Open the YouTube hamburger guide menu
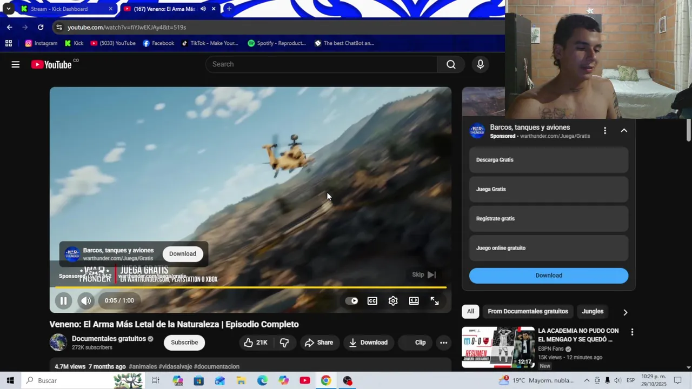692x389 pixels. [15, 64]
